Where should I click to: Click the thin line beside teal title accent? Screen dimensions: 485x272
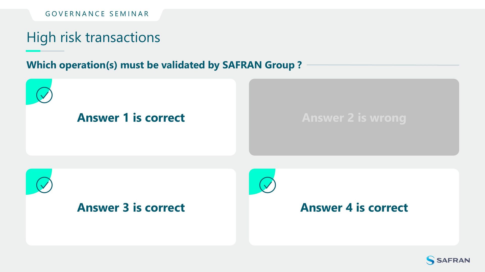click(x=52, y=51)
